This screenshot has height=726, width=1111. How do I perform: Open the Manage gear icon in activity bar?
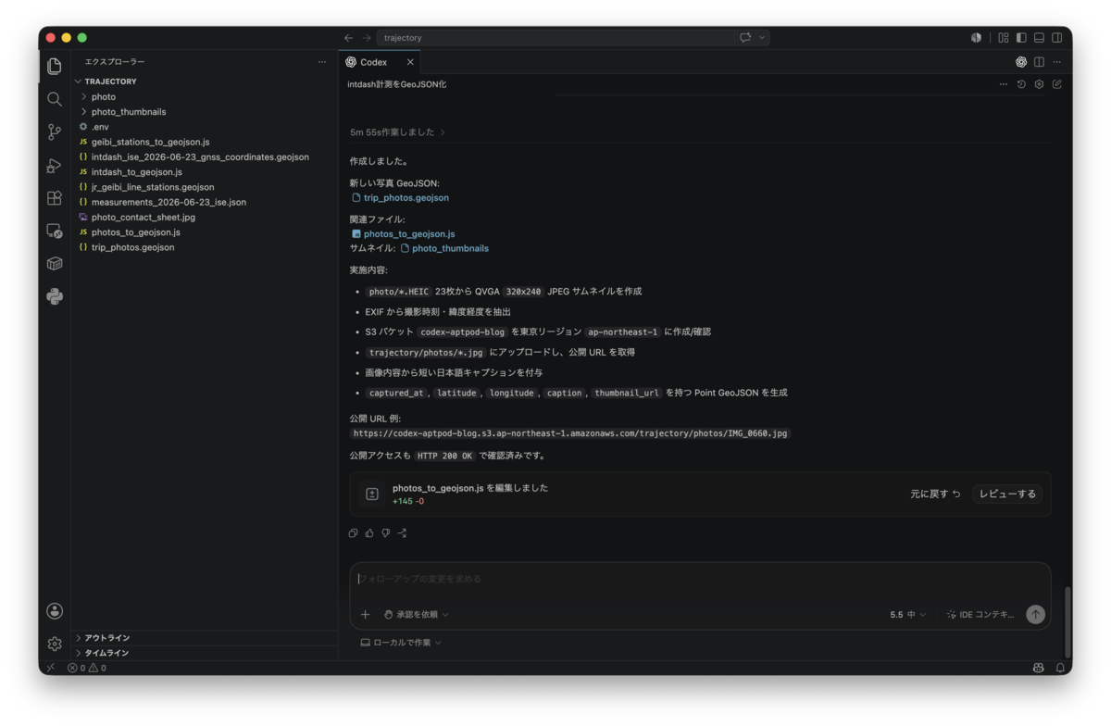point(55,644)
